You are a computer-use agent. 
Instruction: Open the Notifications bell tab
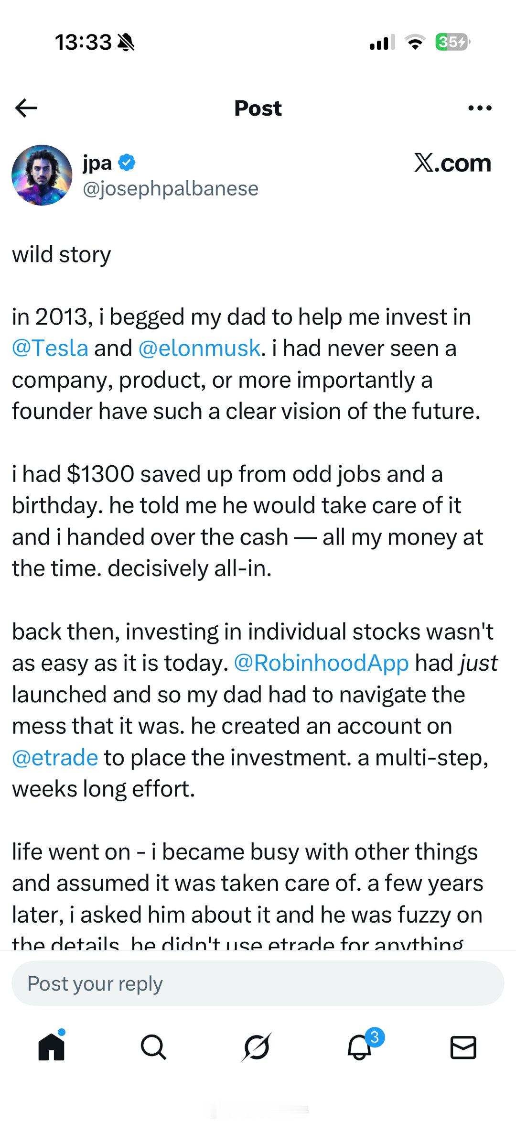pyautogui.click(x=360, y=1047)
